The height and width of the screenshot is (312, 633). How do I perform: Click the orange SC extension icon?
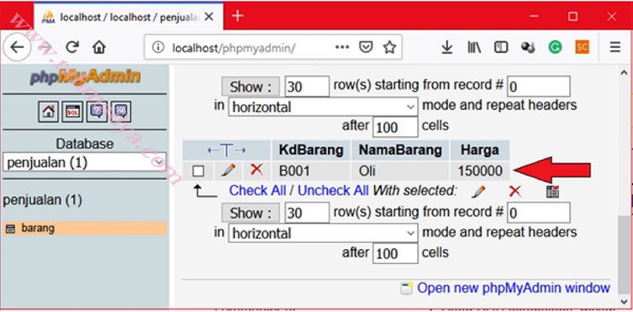(582, 48)
